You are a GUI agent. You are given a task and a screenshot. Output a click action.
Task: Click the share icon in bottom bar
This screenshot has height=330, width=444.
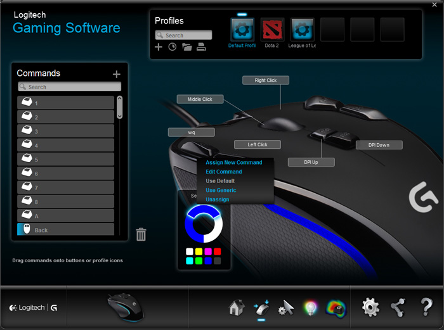pyautogui.click(x=398, y=307)
